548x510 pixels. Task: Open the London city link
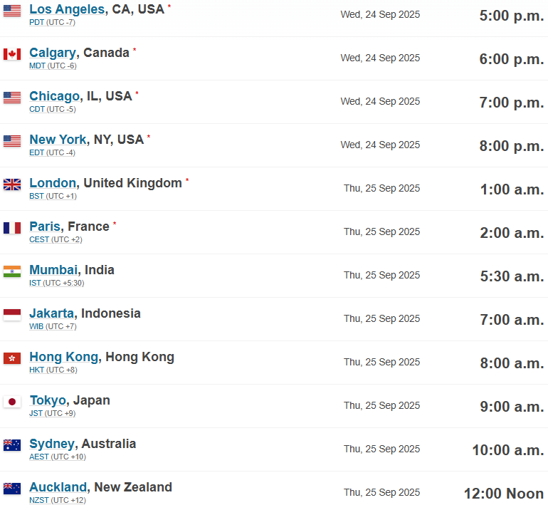coord(53,183)
